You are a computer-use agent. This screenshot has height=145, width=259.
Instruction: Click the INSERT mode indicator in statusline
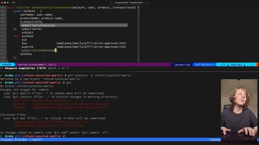(7, 64)
